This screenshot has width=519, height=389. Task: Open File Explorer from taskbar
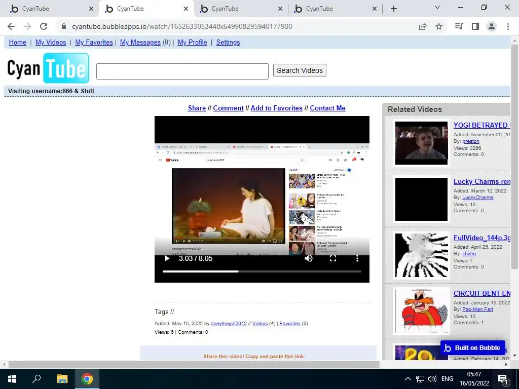click(62, 379)
